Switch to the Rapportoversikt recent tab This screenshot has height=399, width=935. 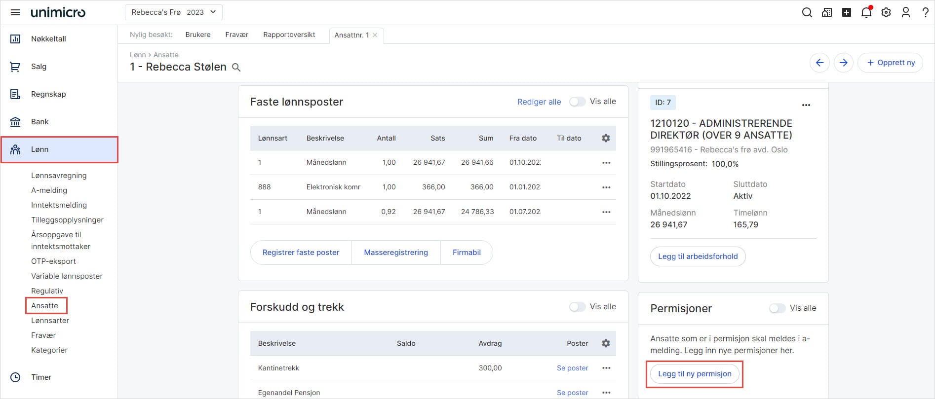tap(289, 35)
